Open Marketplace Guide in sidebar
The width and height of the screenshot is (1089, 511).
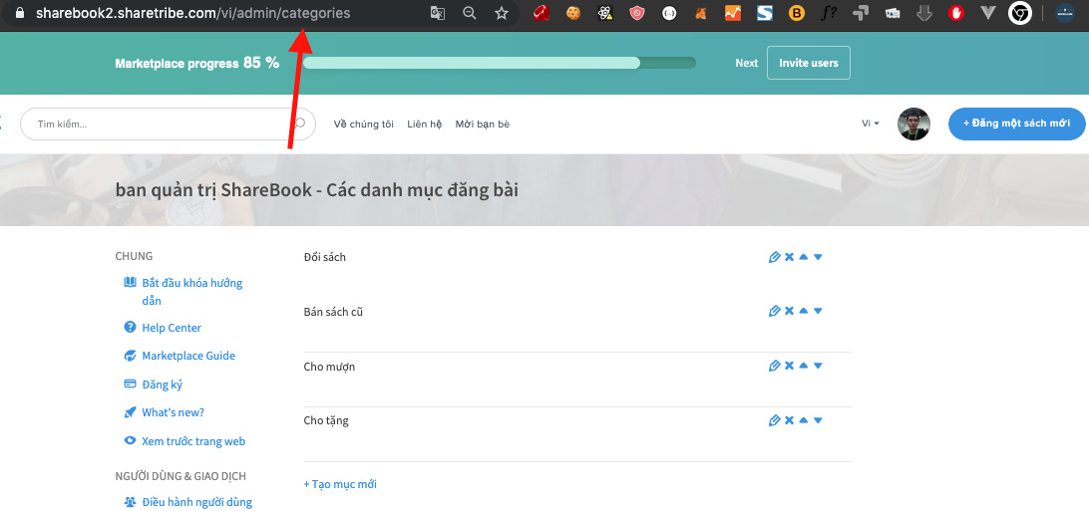coord(188,356)
